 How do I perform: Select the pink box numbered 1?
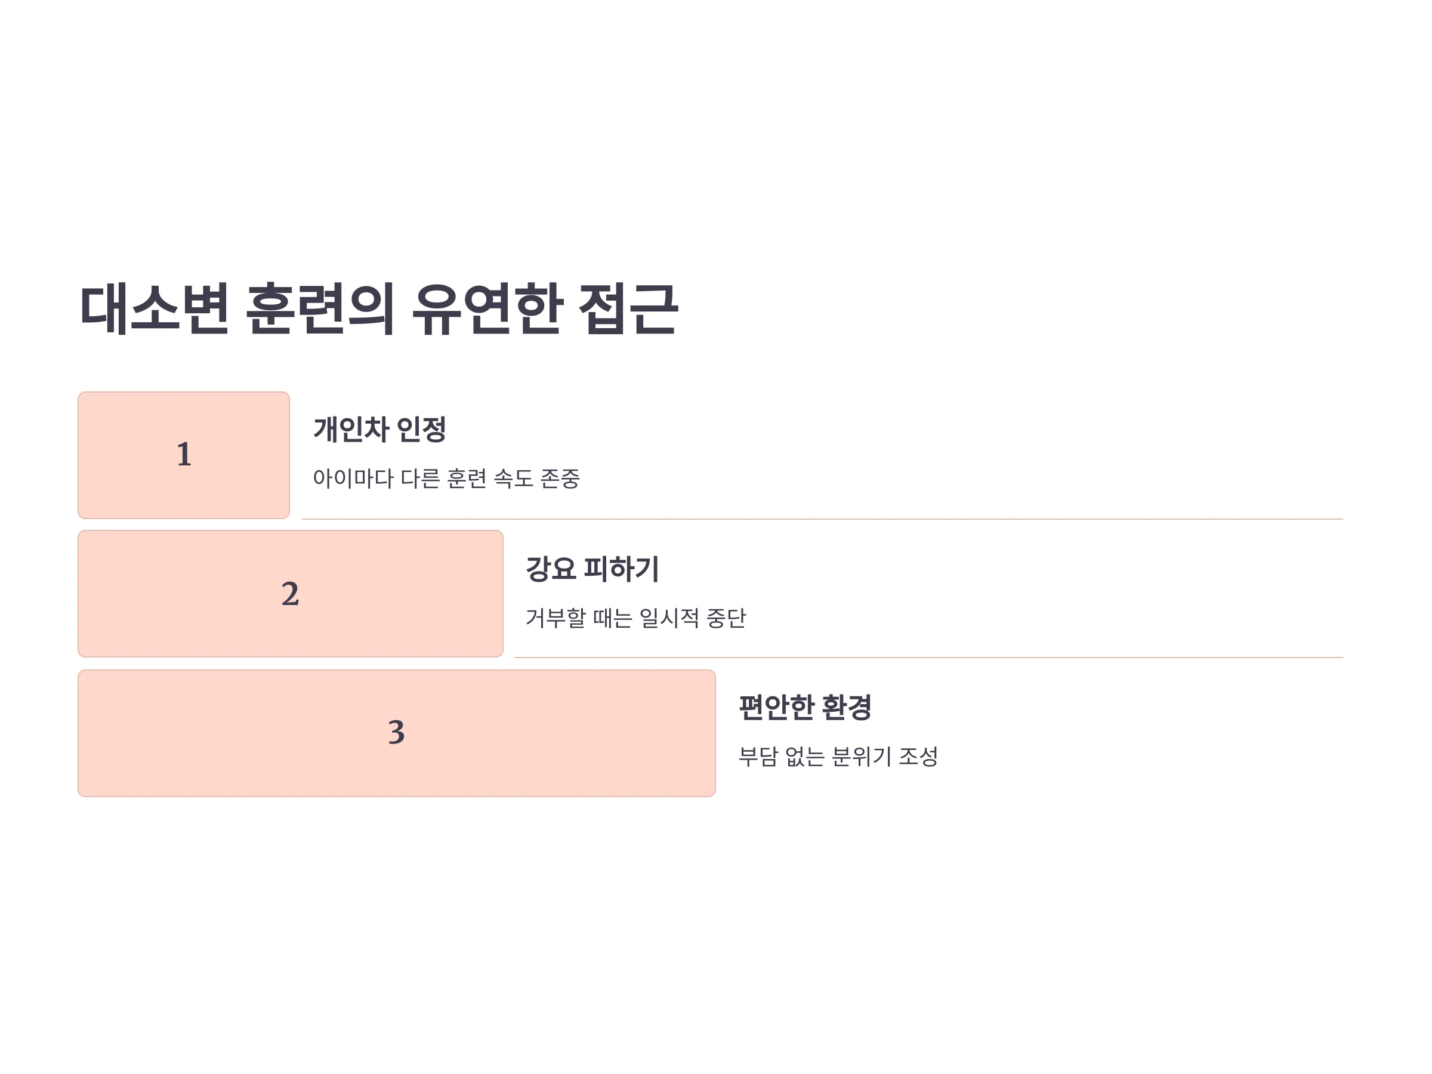184,455
